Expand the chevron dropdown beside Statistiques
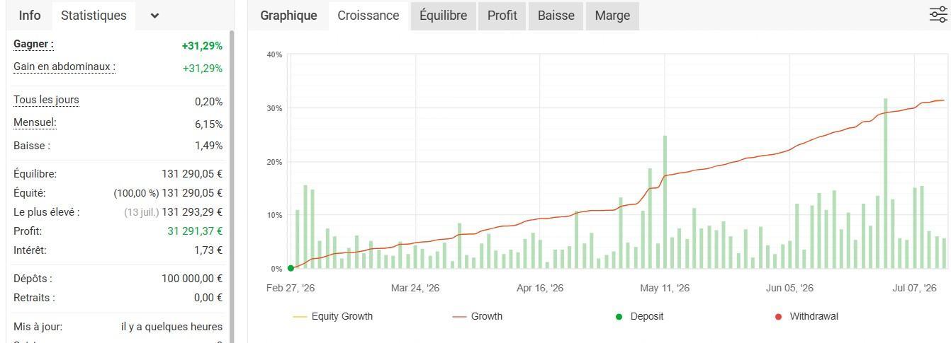The width and height of the screenshot is (951, 343). 154,16
